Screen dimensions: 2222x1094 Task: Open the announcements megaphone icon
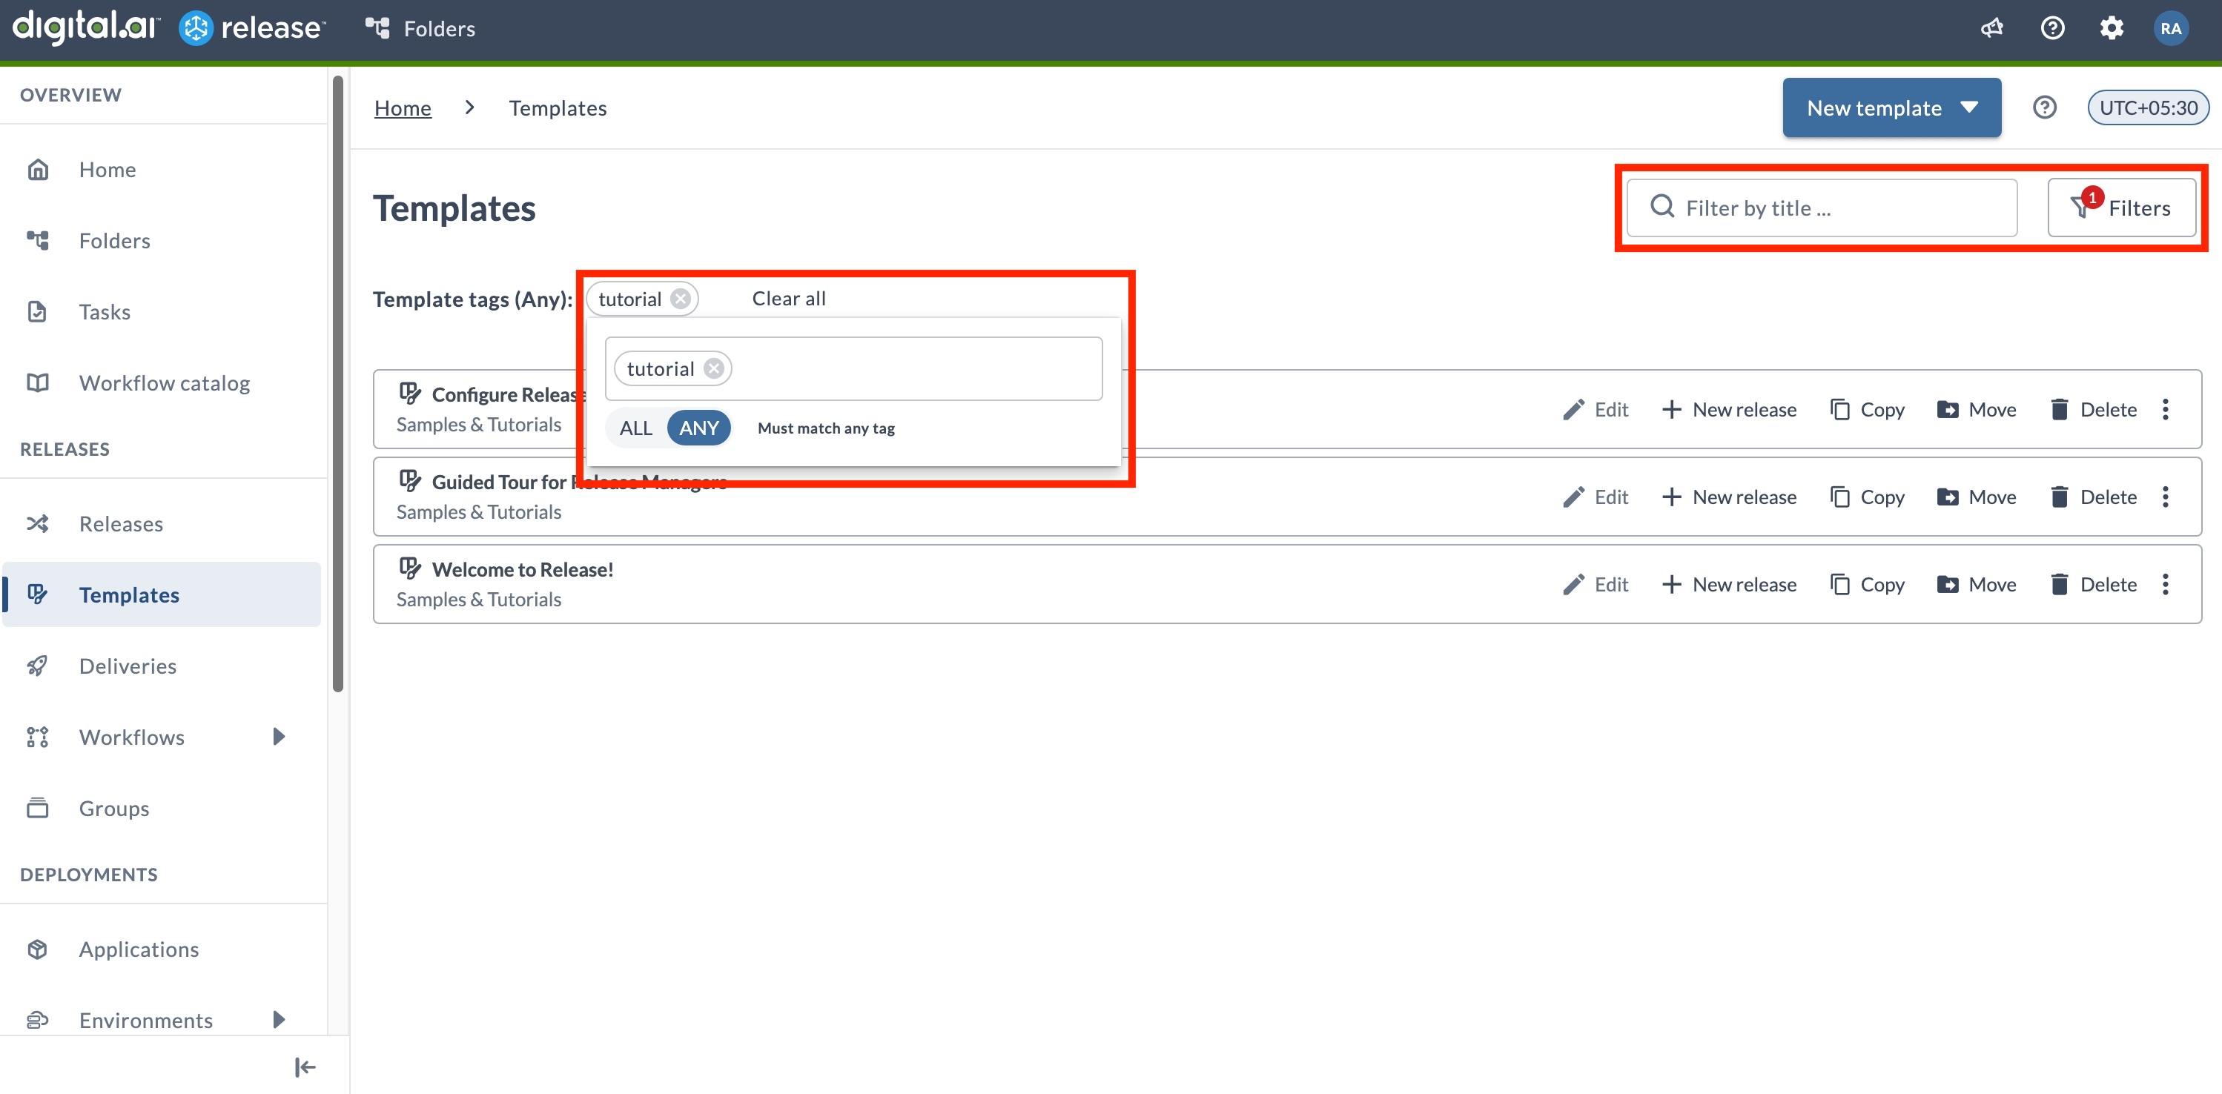pos(1991,28)
